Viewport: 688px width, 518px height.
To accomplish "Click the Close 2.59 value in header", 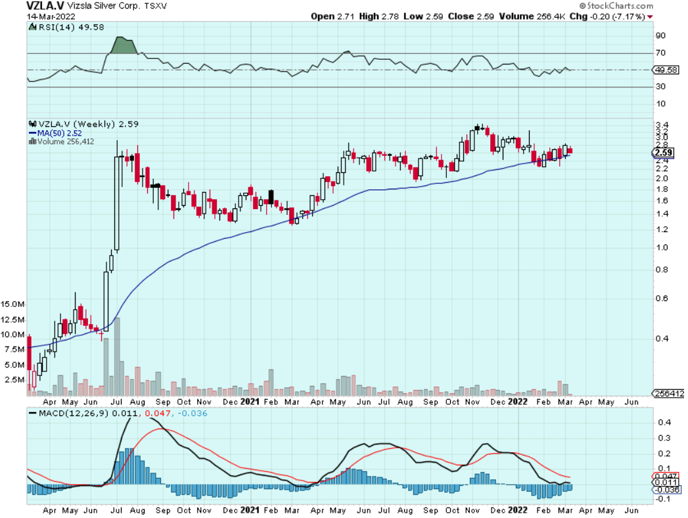I will (470, 16).
